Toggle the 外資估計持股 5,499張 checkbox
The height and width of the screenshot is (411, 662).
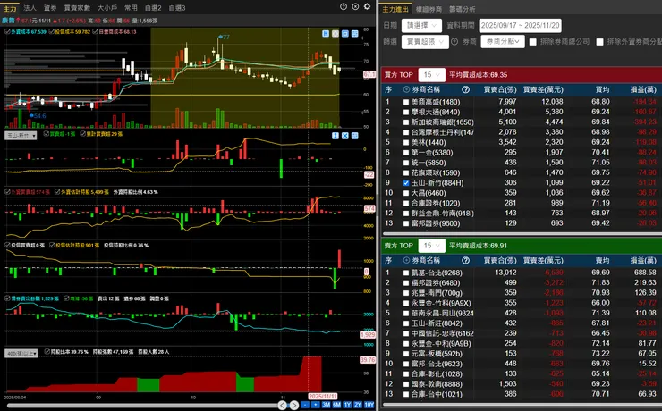tap(57, 192)
